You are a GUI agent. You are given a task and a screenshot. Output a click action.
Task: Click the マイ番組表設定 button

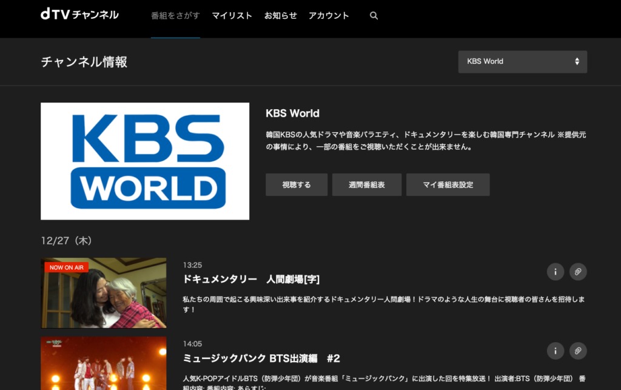(448, 184)
